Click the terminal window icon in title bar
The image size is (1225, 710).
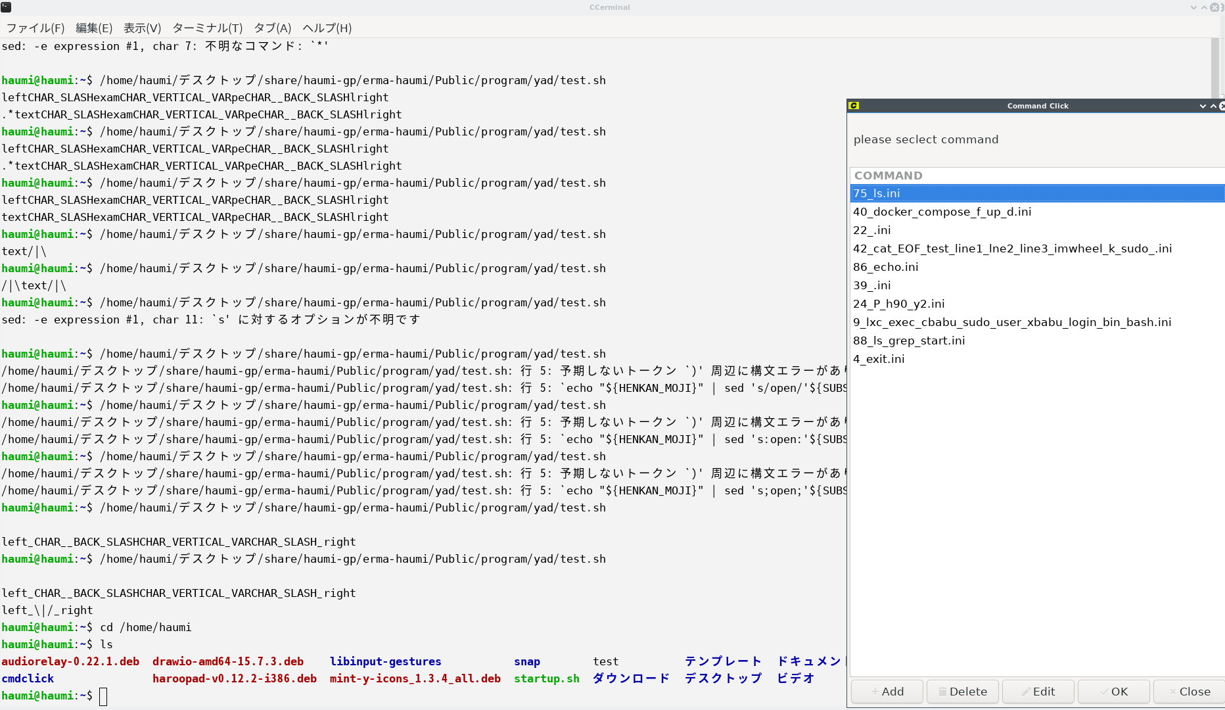[6, 7]
